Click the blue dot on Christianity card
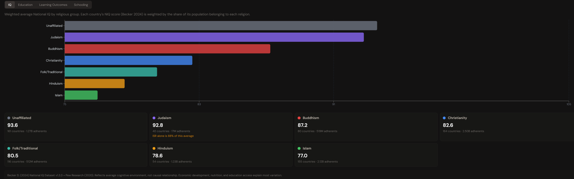 point(444,118)
